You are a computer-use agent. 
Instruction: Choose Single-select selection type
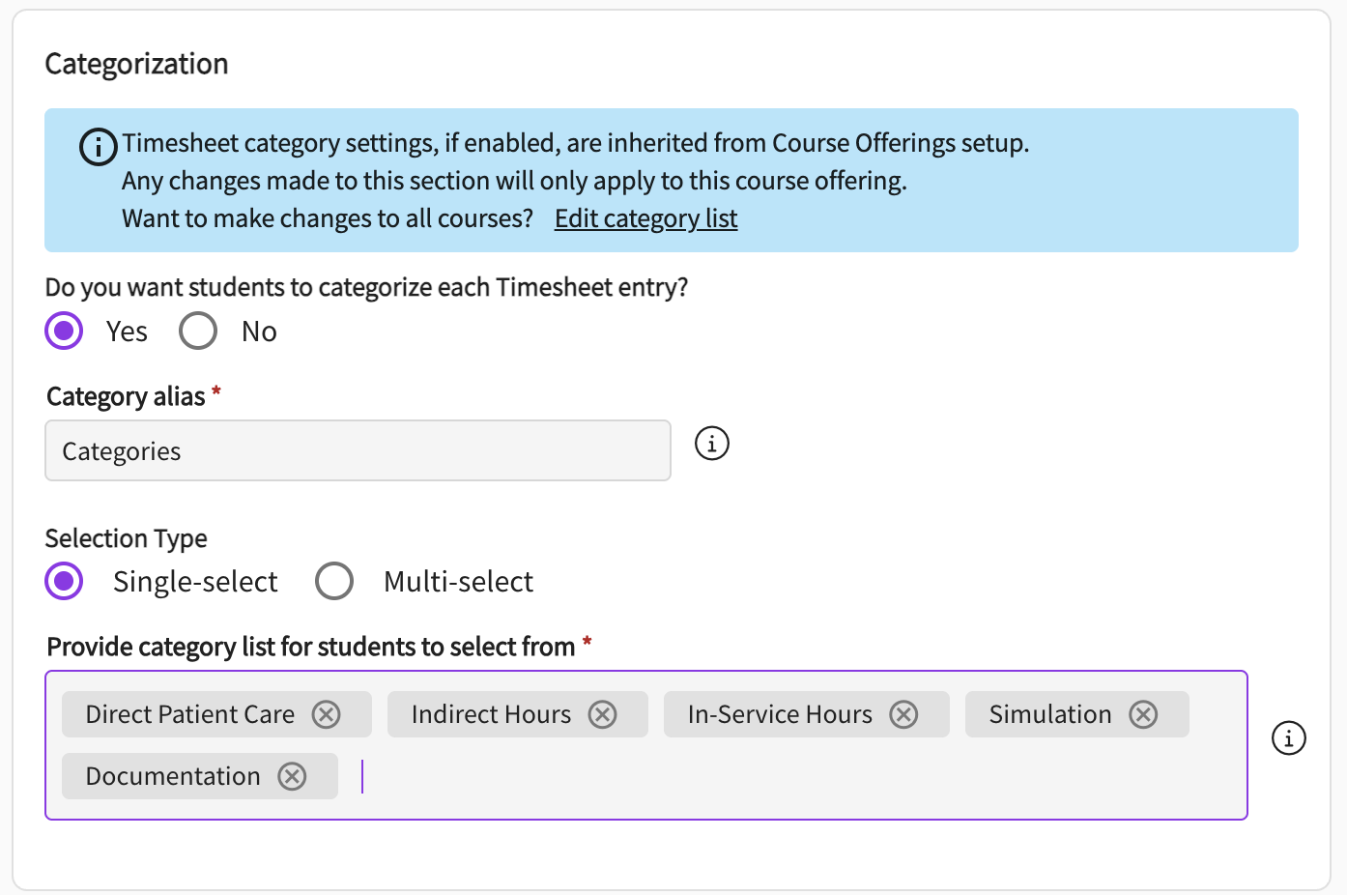(x=65, y=582)
